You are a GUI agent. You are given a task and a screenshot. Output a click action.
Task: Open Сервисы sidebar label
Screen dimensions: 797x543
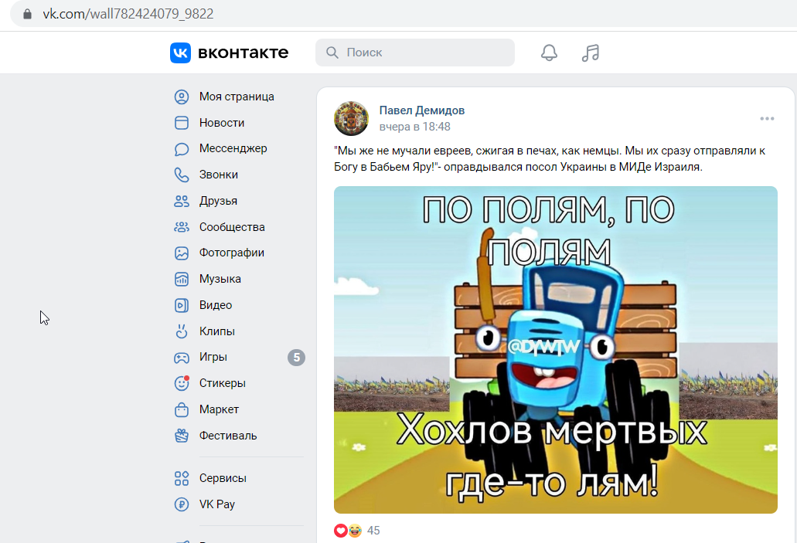(x=223, y=478)
